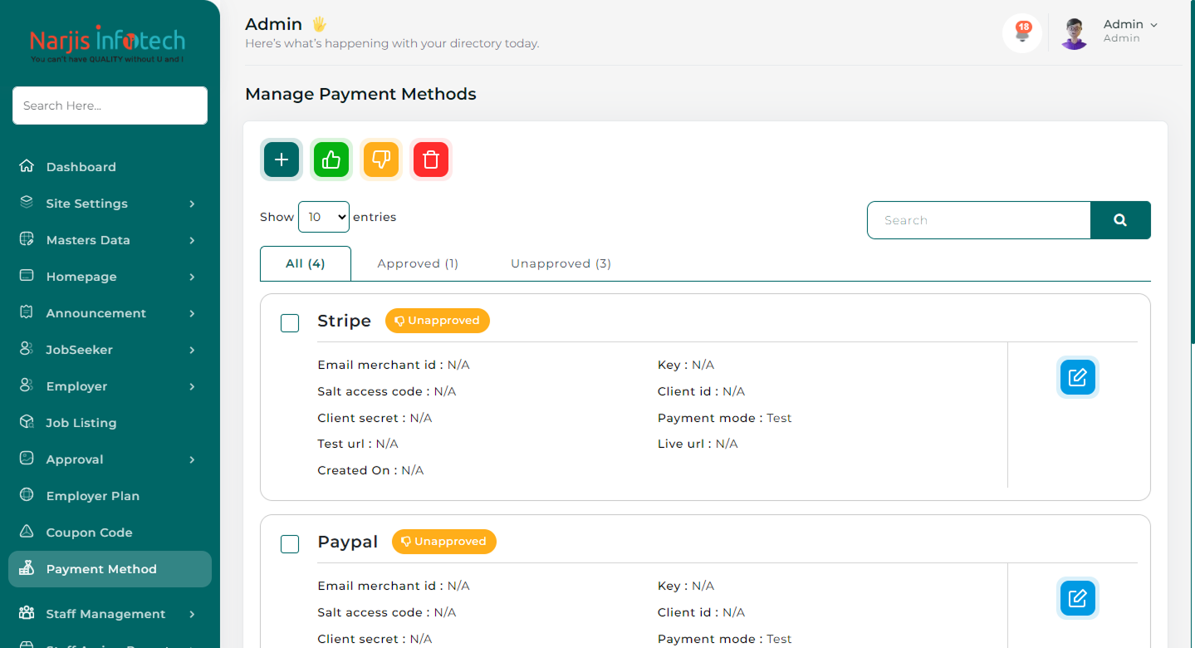Click the edit icon for Stripe
Viewport: 1195px width, 648px height.
[1077, 377]
